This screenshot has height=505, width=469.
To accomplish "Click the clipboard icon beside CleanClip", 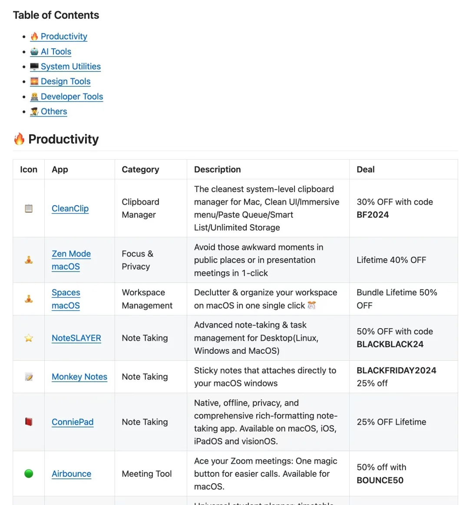I will pos(29,209).
